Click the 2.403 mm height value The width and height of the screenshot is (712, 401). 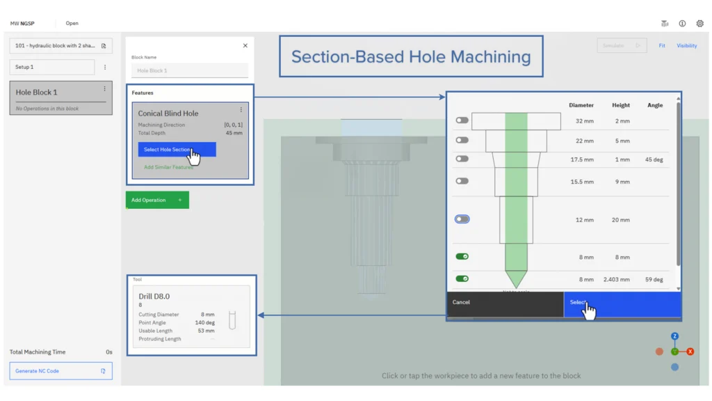[x=616, y=280]
